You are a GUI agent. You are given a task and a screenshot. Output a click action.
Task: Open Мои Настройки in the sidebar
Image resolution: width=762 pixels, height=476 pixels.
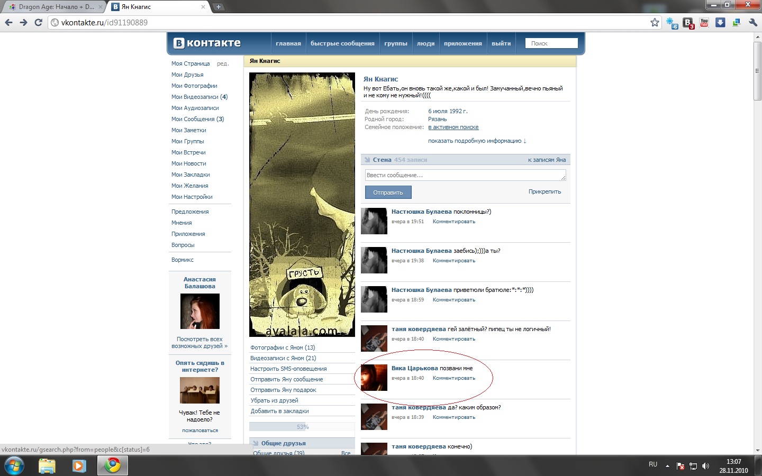tap(192, 197)
